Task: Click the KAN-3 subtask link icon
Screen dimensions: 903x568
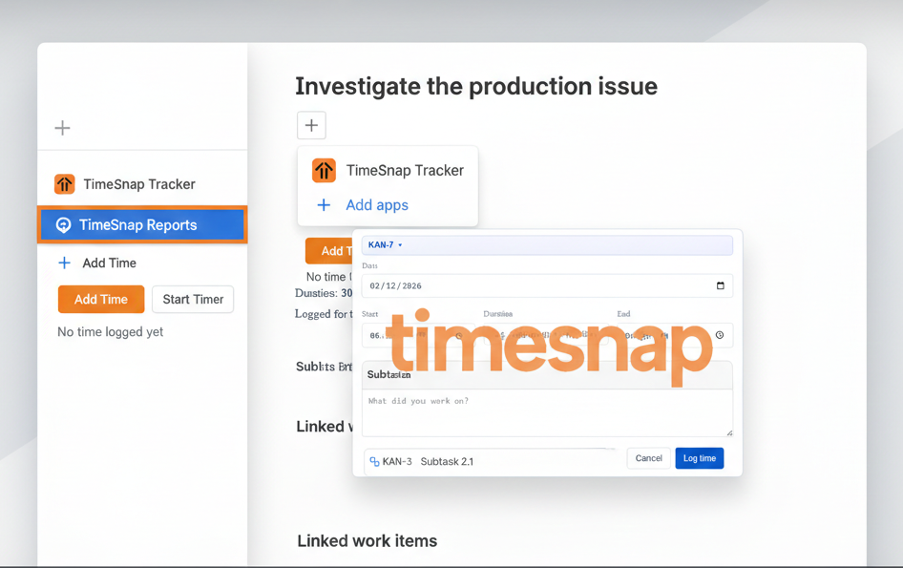Action: click(x=374, y=461)
